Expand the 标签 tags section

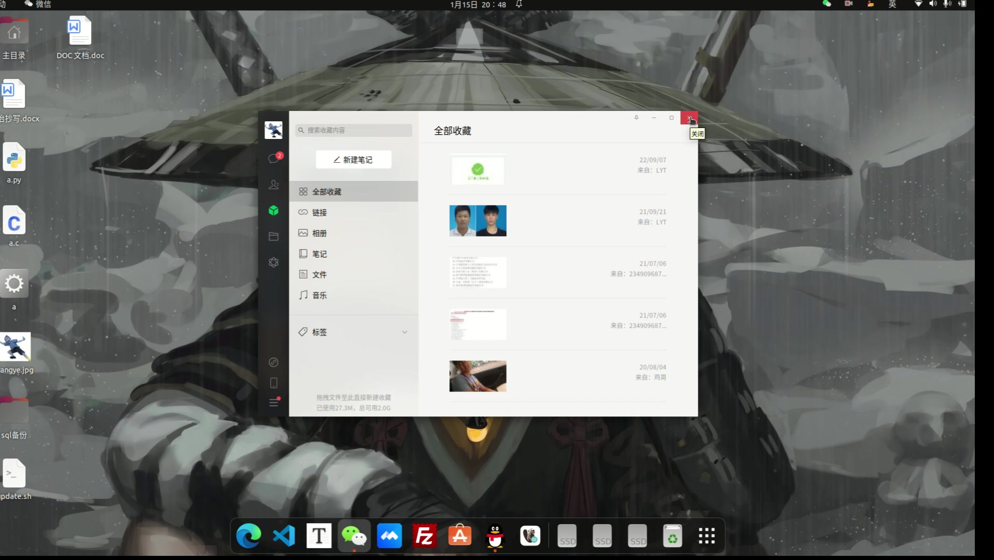point(353,332)
